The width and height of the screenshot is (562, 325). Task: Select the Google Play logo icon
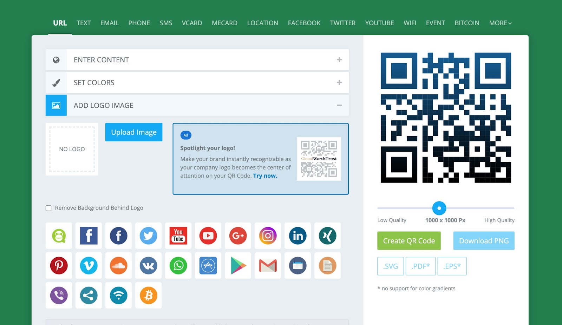[238, 266]
